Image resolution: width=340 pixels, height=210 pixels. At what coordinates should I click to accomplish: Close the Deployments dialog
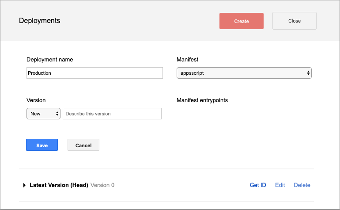tap(294, 21)
